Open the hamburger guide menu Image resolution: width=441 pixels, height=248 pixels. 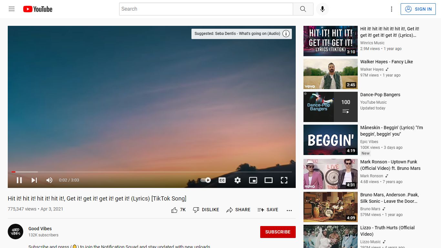point(12,9)
